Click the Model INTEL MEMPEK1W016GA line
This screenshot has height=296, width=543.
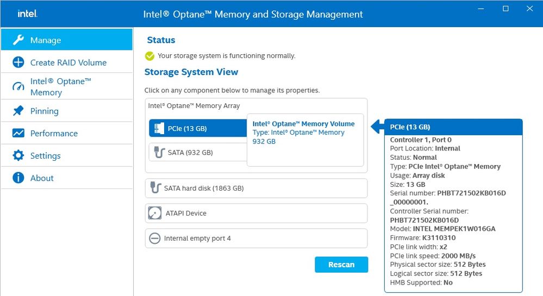click(x=442, y=229)
